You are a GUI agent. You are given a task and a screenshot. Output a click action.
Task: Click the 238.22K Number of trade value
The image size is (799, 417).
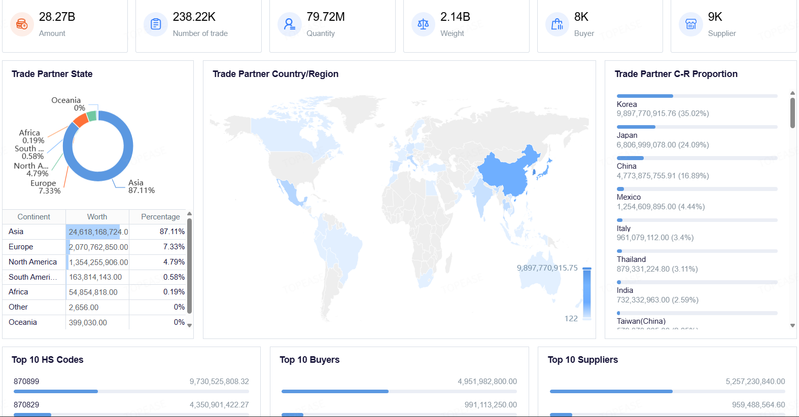click(x=194, y=17)
